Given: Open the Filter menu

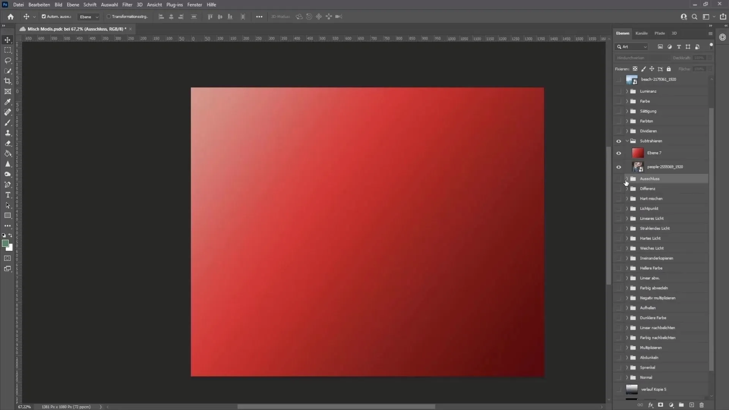Looking at the screenshot, I should tap(127, 5).
